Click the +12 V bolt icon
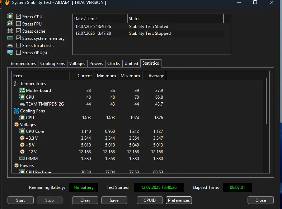The height and width of the screenshot is (209, 282). pyautogui.click(x=22, y=152)
